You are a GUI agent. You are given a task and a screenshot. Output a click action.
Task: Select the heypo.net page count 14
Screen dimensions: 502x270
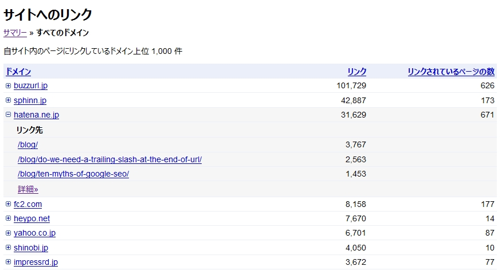pyautogui.click(x=490, y=218)
